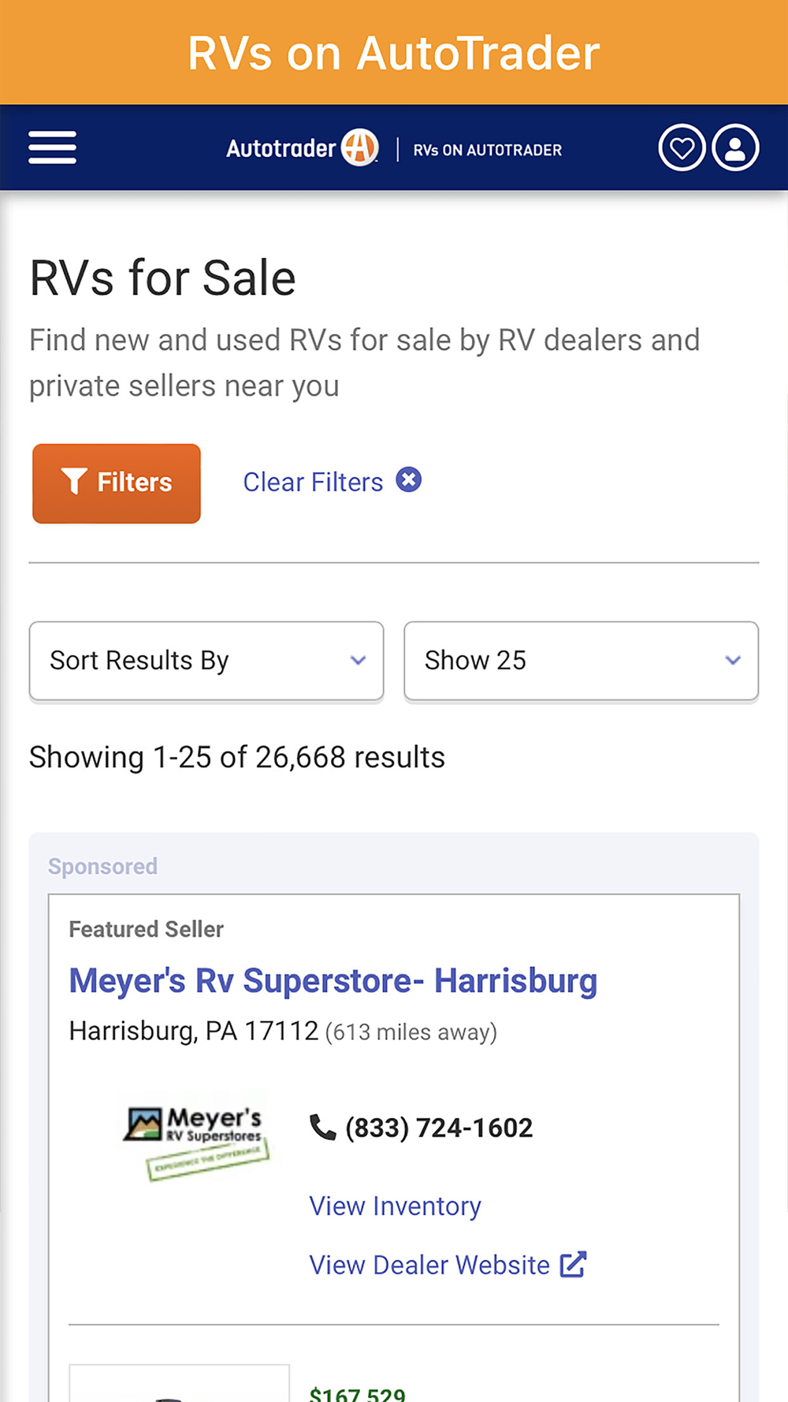Viewport: 788px width, 1402px height.
Task: Visit the View Dealer Website link
Action: pos(429,1265)
